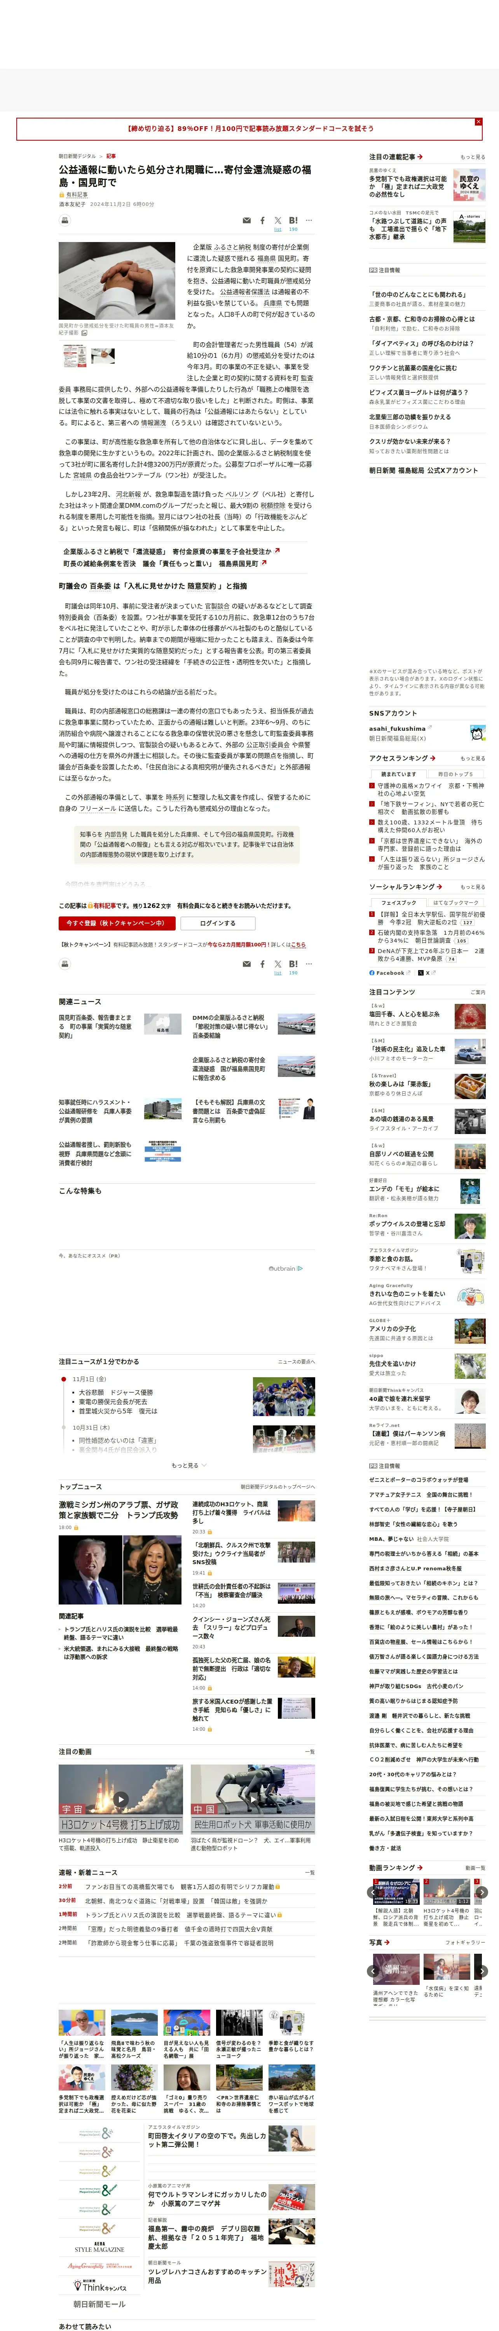Open the 89%OFF standard course promotion
499x2331 pixels.
pyautogui.click(x=249, y=129)
